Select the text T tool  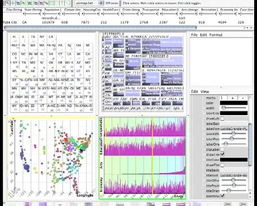[x=62, y=3]
